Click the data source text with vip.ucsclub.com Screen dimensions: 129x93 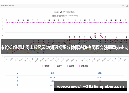coord(65,16)
